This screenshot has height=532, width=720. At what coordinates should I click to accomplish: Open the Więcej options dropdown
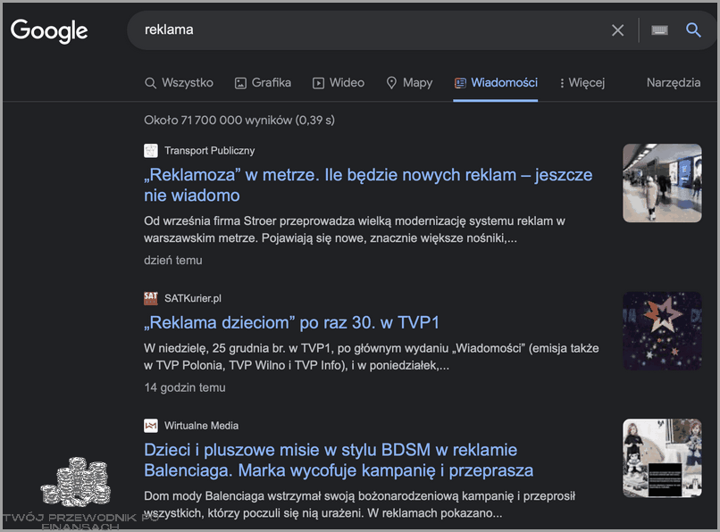pyautogui.click(x=582, y=82)
